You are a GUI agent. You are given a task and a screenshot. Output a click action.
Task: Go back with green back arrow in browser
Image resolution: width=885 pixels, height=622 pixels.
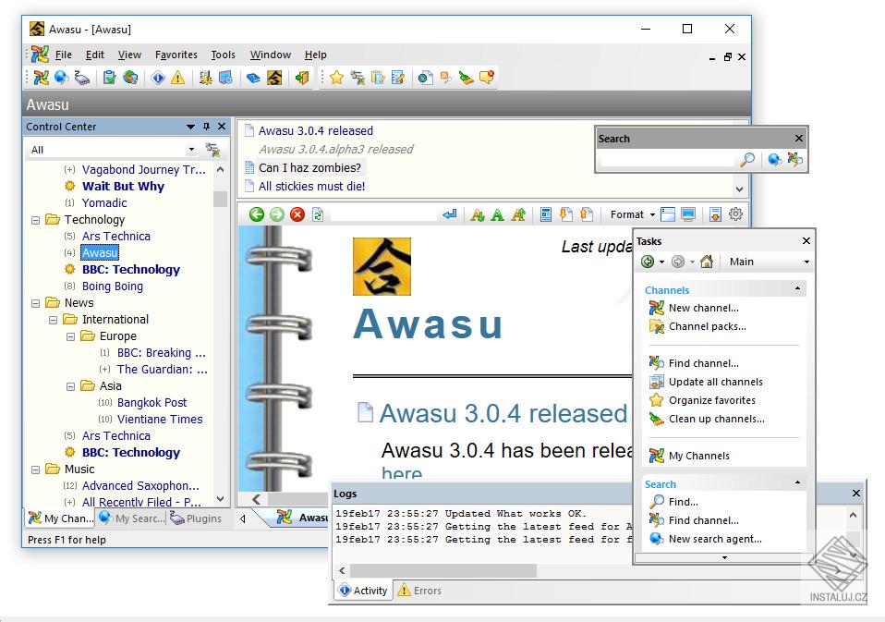coord(257,214)
